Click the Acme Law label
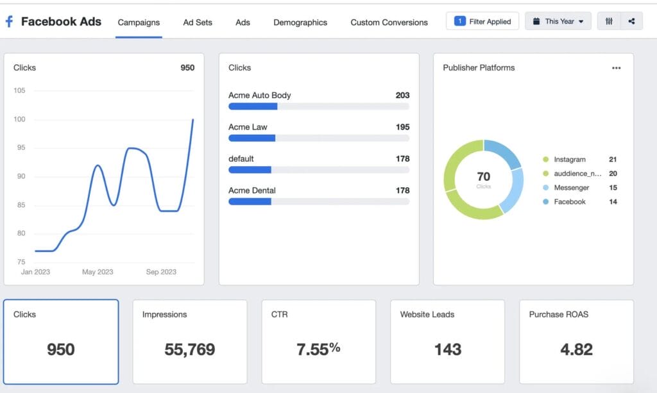This screenshot has width=657, height=393. click(x=248, y=127)
